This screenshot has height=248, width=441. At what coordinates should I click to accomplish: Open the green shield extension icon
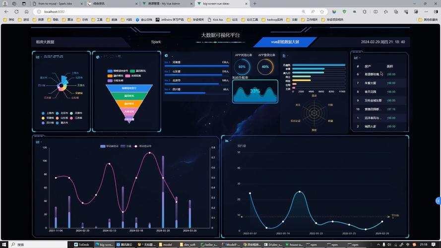point(344,12)
